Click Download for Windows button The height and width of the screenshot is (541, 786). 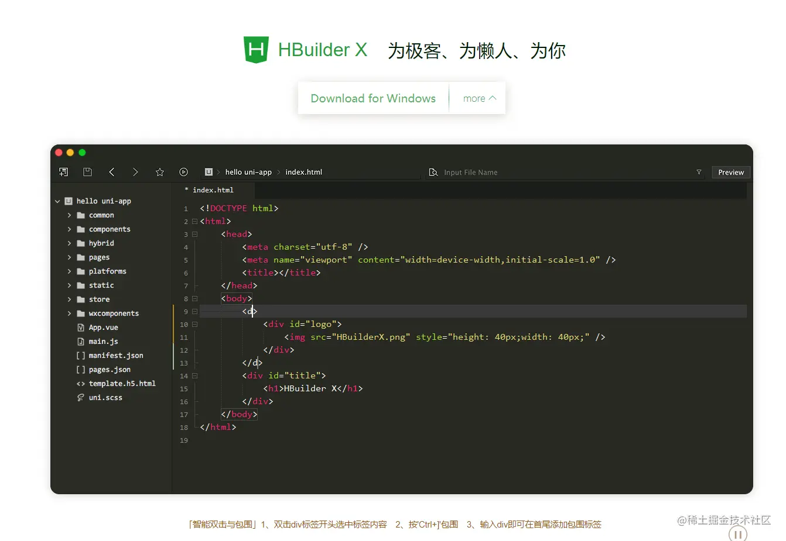373,98
